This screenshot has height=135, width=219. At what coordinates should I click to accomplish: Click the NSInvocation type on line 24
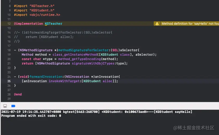78,77
